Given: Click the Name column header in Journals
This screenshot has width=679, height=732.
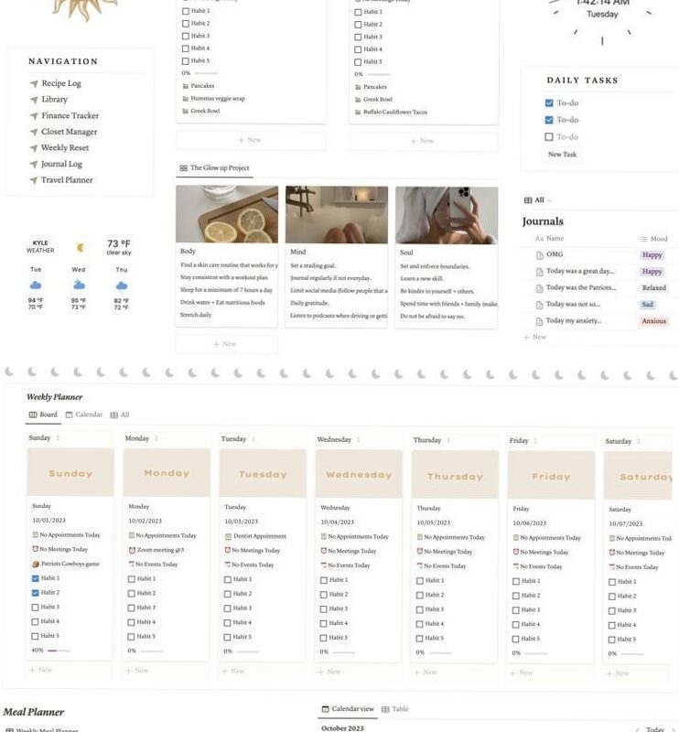Looking at the screenshot, I should (x=550, y=238).
